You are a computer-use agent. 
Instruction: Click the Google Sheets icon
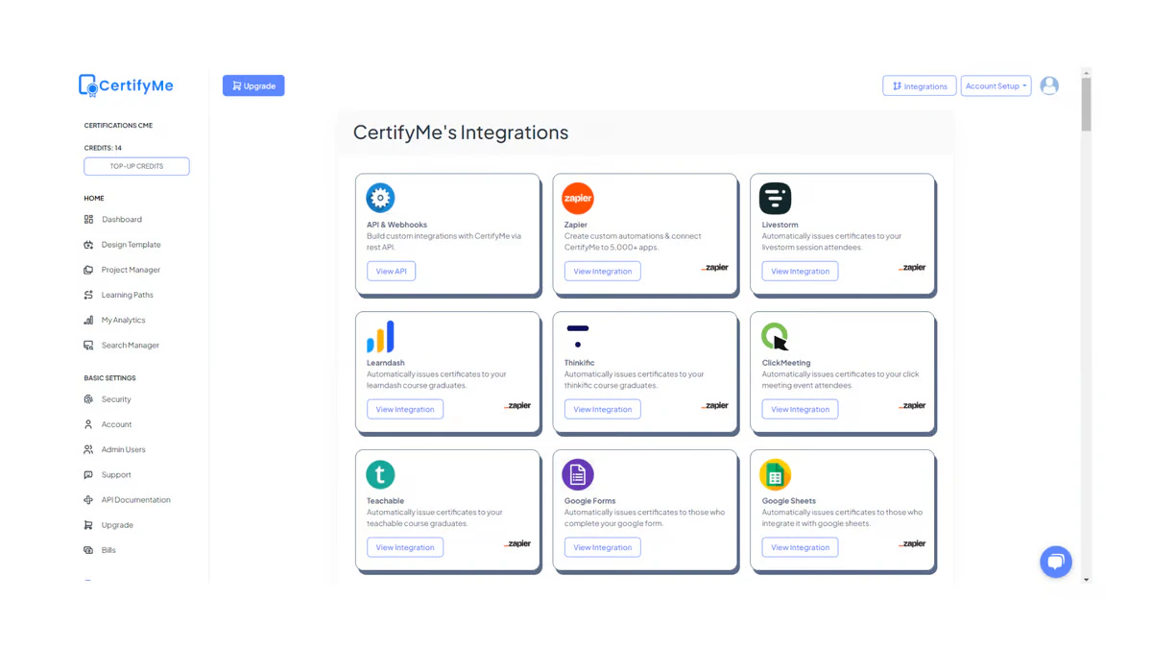(x=775, y=473)
